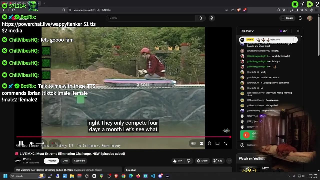The height and width of the screenshot is (180, 320).
Task: Expand the Top chat dropdown
Action: [x=247, y=31]
